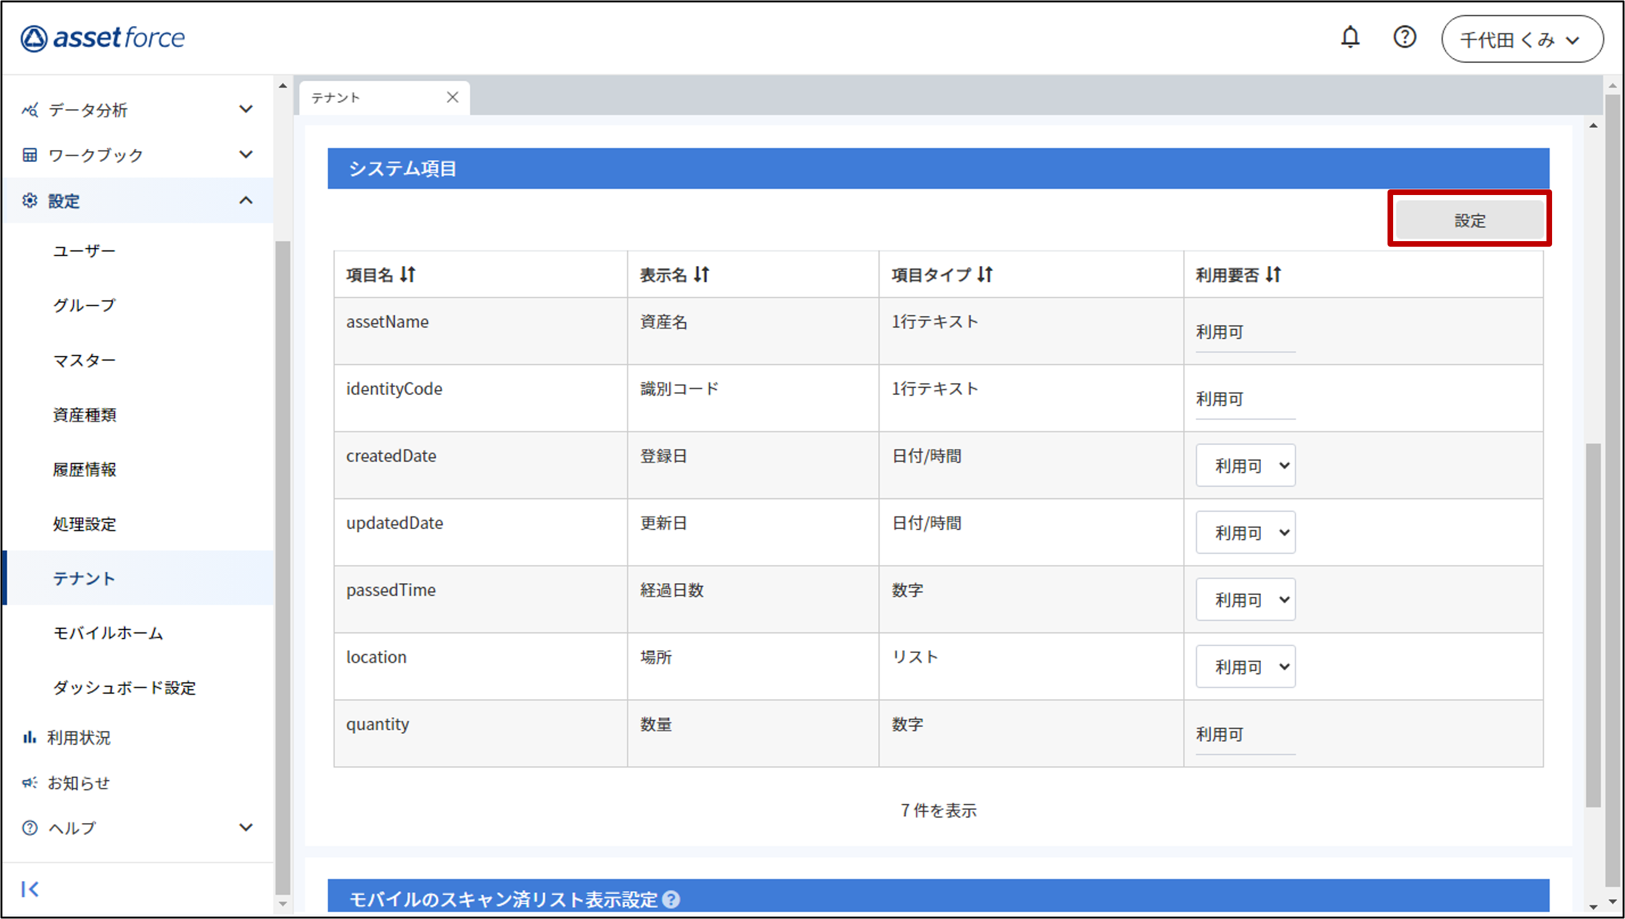The image size is (1625, 919).
Task: Open the createdDate 利用可 dropdown
Action: tap(1245, 466)
